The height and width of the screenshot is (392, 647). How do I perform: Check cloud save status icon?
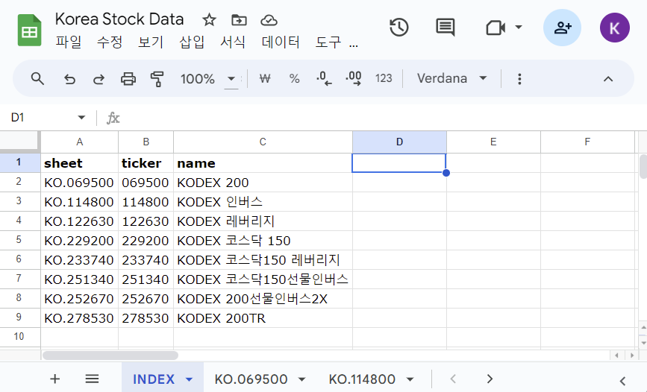tap(269, 20)
